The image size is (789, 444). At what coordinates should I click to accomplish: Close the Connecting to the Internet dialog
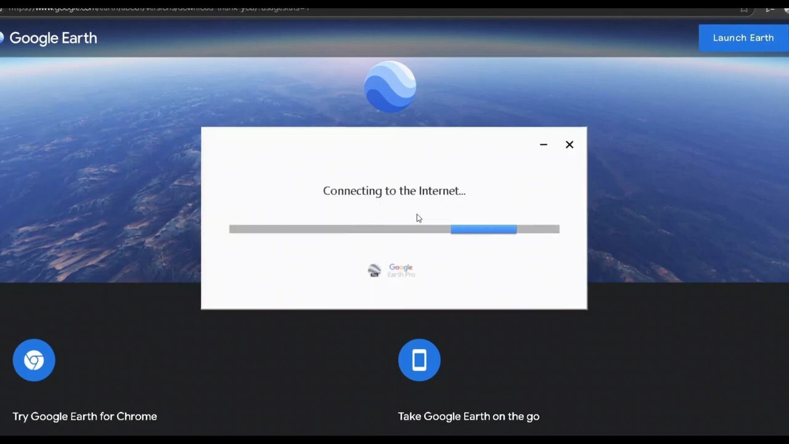point(570,145)
